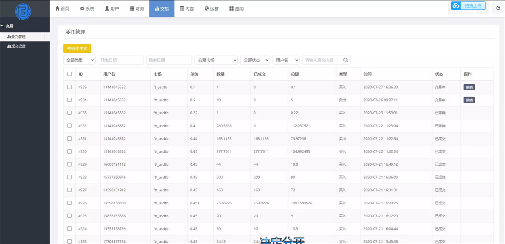Open the 全部类型 type dropdown
Image resolution: width=505 pixels, height=244 pixels.
pyautogui.click(x=79, y=60)
